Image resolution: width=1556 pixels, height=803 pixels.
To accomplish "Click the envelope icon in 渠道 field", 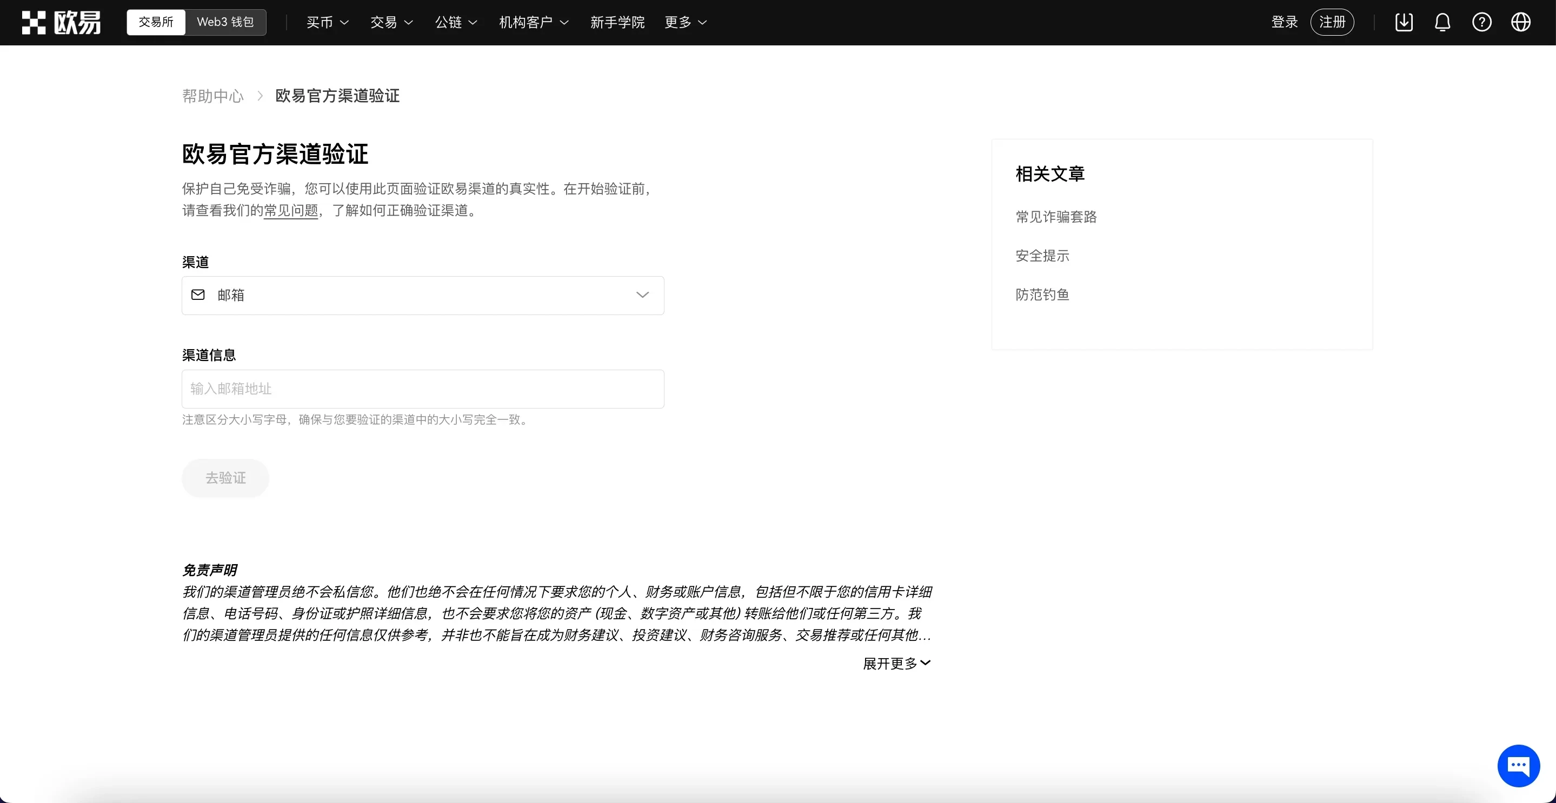I will click(x=198, y=295).
